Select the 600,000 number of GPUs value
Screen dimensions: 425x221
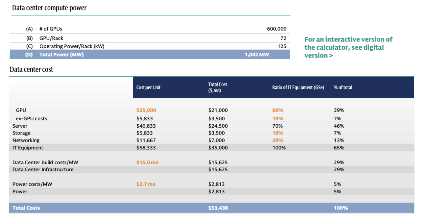pyautogui.click(x=276, y=29)
